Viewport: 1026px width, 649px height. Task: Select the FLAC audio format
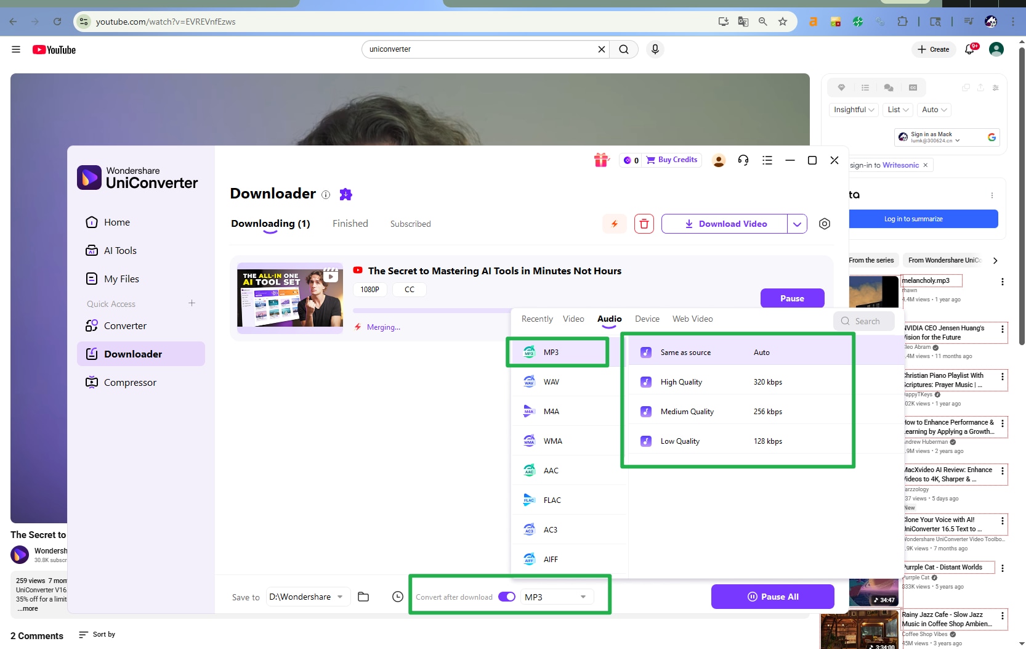pos(569,500)
